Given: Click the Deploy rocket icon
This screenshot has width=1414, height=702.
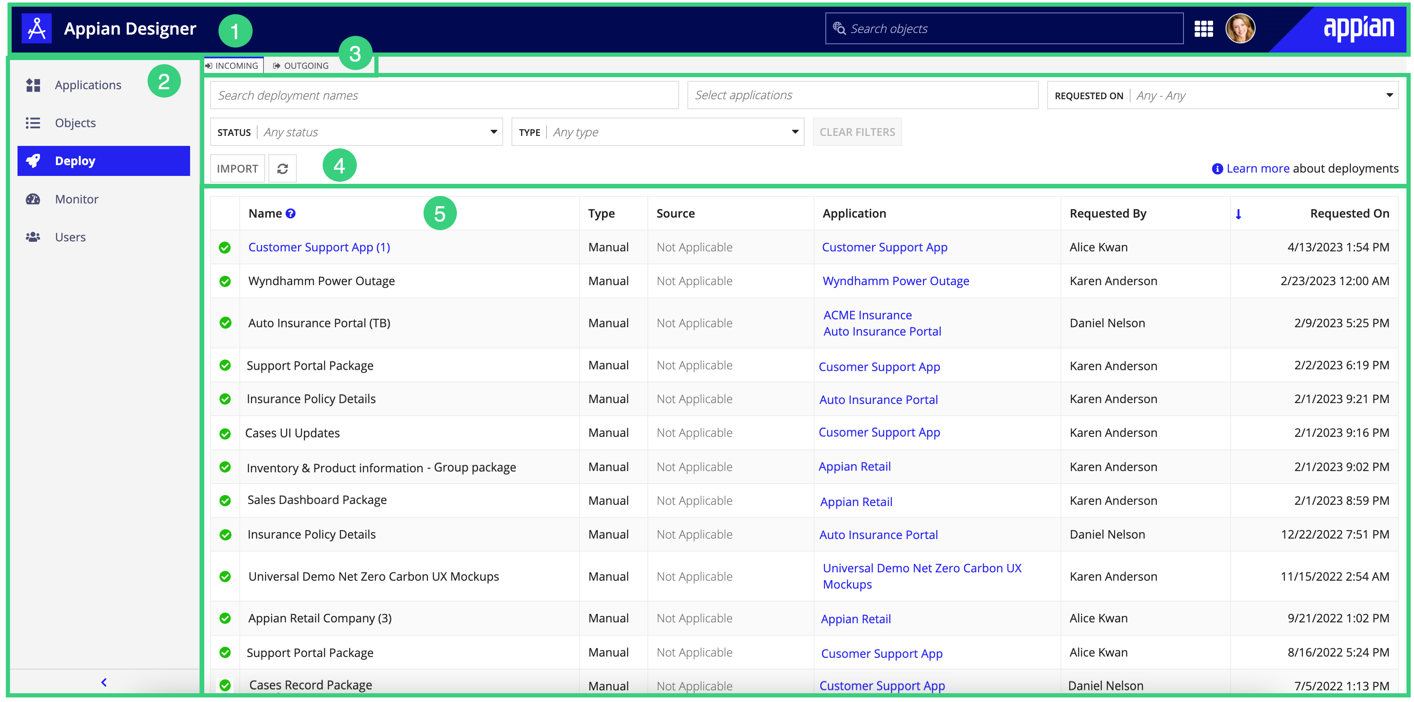Looking at the screenshot, I should pos(33,161).
